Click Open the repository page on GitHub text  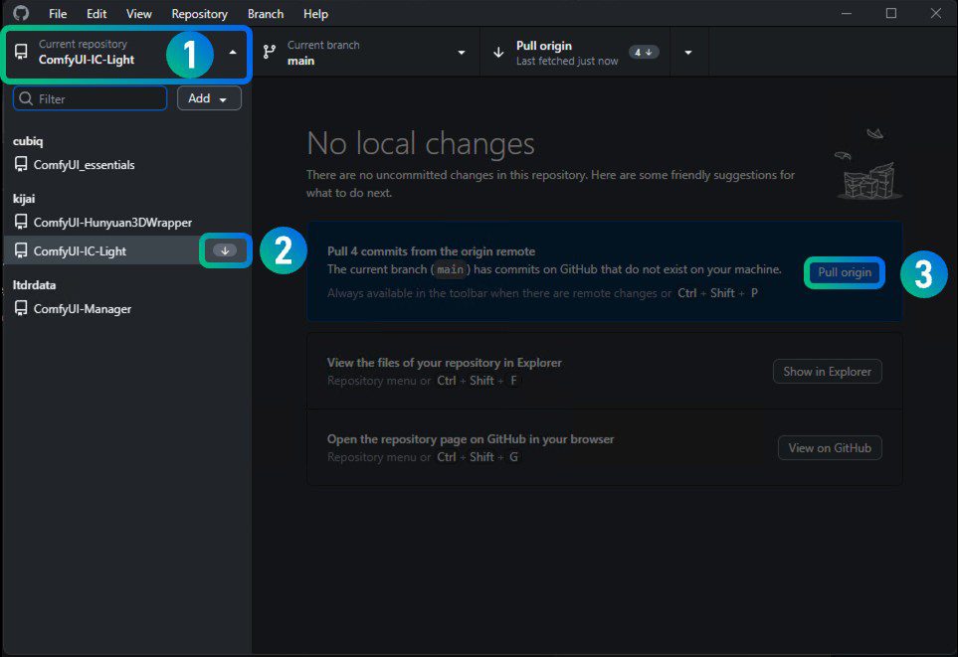(x=471, y=439)
